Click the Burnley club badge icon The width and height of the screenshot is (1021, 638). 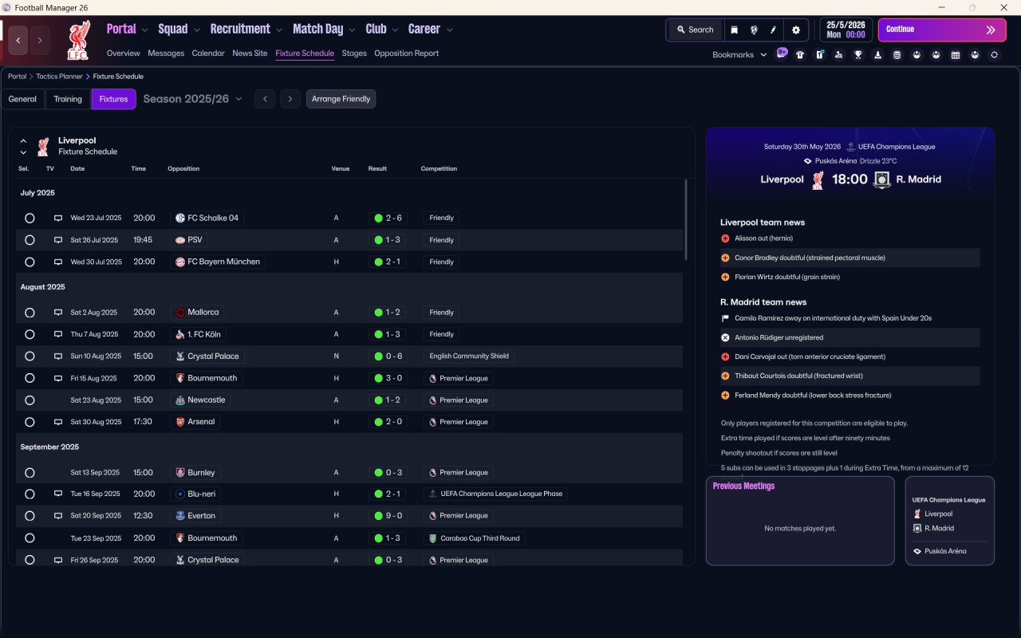(180, 473)
